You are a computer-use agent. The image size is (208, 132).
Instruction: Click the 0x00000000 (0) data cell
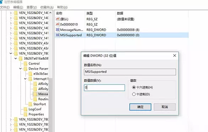click(128, 35)
